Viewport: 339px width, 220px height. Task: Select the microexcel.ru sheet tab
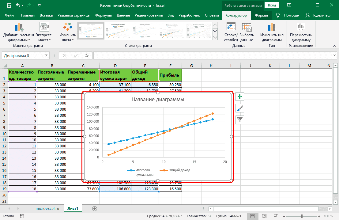[x=47, y=208]
